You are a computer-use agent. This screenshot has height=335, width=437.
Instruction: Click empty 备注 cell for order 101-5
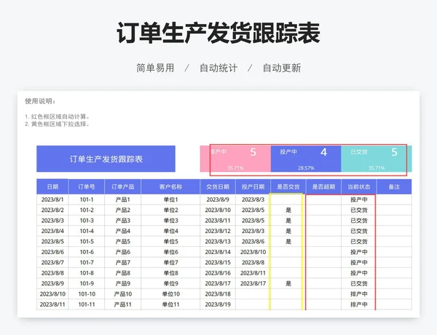point(394,242)
